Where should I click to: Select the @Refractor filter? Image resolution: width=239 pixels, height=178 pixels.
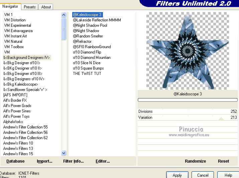[82, 41]
